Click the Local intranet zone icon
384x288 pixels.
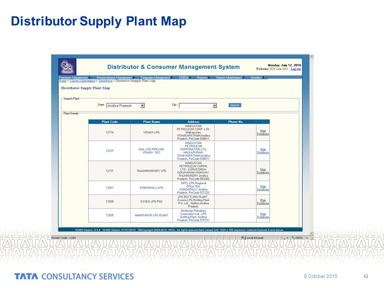244,238
